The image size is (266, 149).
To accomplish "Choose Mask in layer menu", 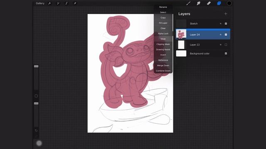I will tap(163, 39).
